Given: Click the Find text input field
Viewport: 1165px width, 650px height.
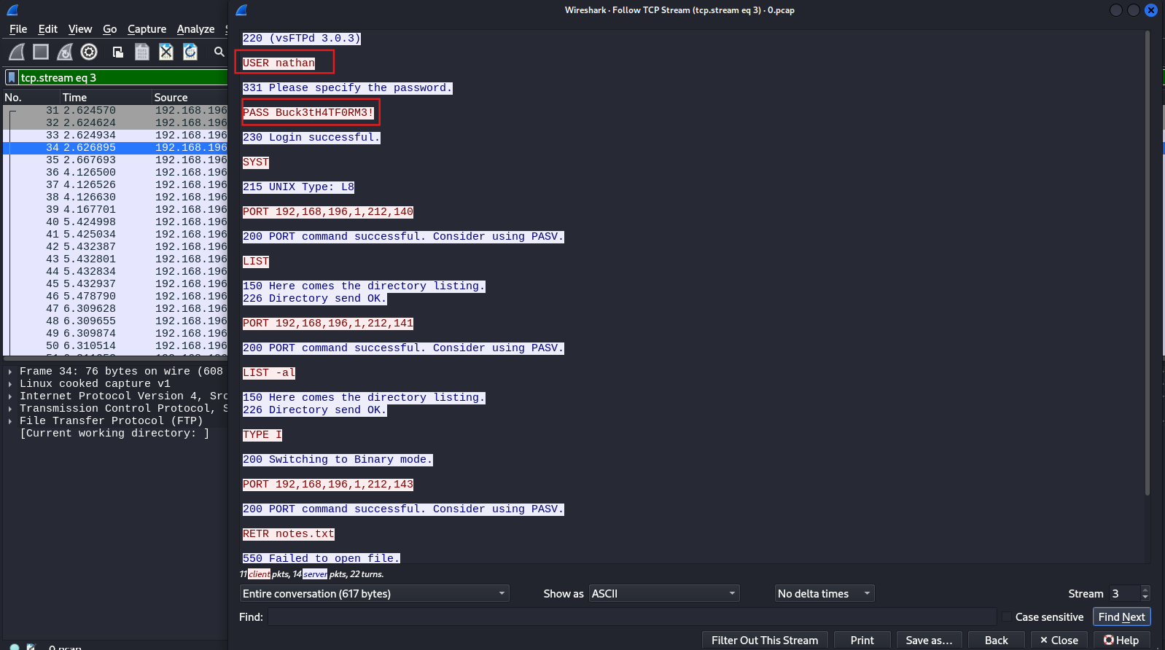Looking at the screenshot, I should [x=632, y=617].
